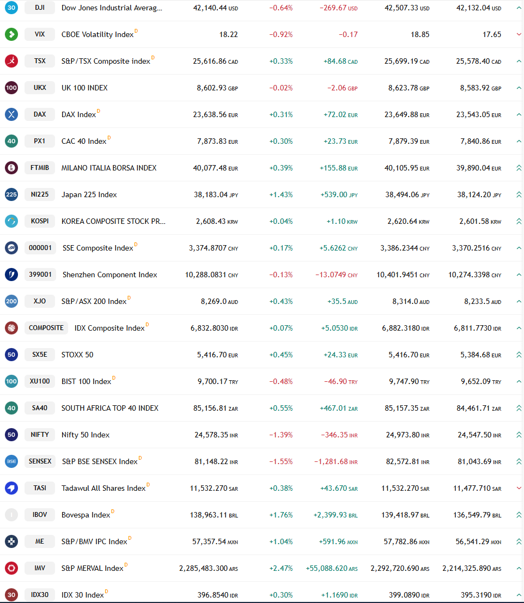Image resolution: width=524 pixels, height=603 pixels.
Task: Click the IBOV Bovespa logo icon
Action: tap(11, 515)
